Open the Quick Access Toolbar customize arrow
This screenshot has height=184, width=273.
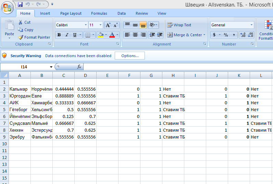tap(52, 4)
